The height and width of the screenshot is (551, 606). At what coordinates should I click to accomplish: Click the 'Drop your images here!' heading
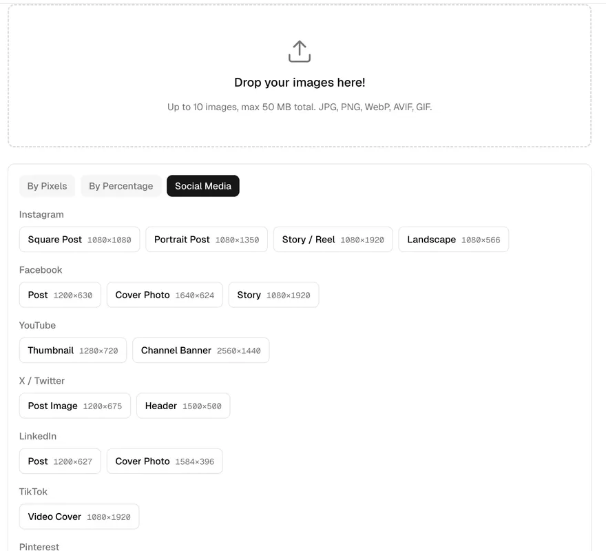[300, 83]
